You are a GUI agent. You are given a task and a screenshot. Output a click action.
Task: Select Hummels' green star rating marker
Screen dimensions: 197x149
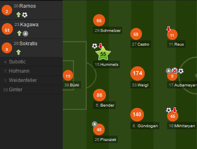pyautogui.click(x=103, y=54)
